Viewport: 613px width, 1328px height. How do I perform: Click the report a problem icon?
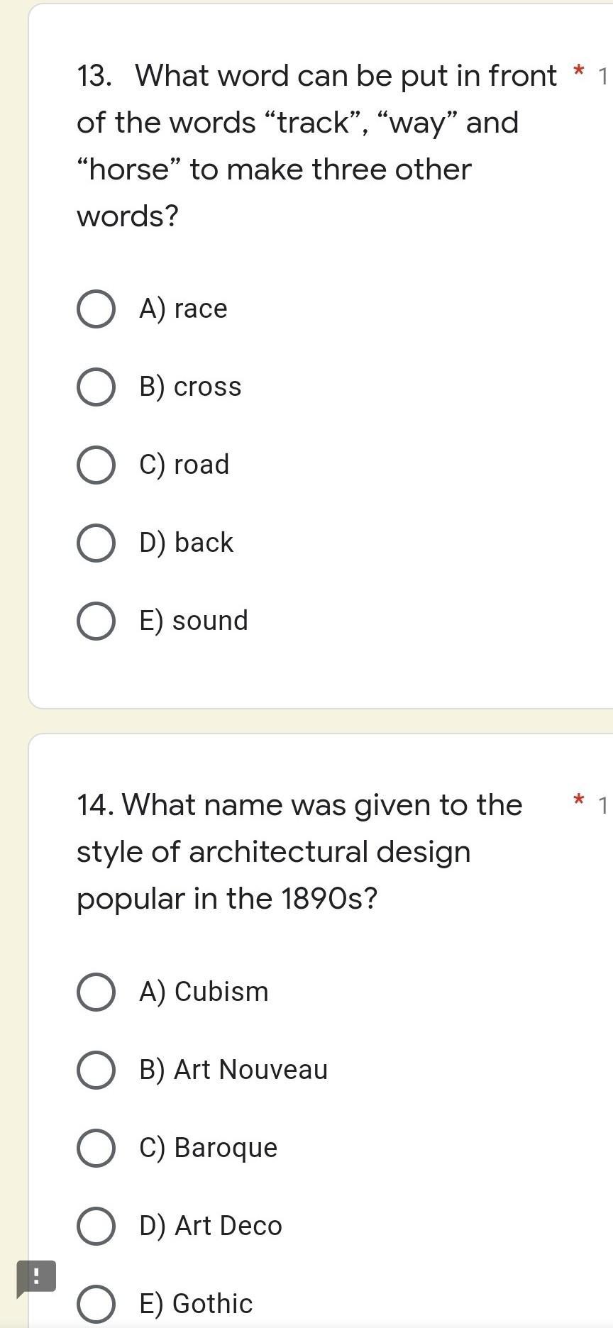35,1277
